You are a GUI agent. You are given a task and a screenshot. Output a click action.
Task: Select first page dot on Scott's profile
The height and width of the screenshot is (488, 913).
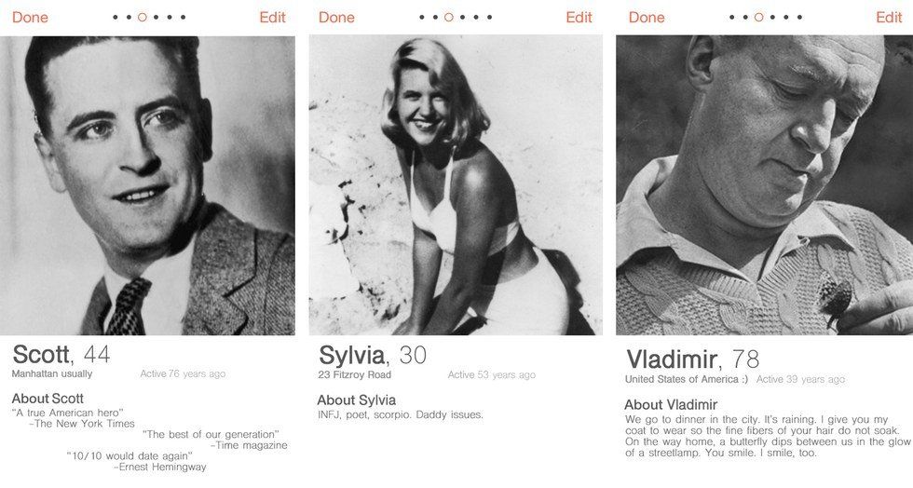tap(116, 18)
